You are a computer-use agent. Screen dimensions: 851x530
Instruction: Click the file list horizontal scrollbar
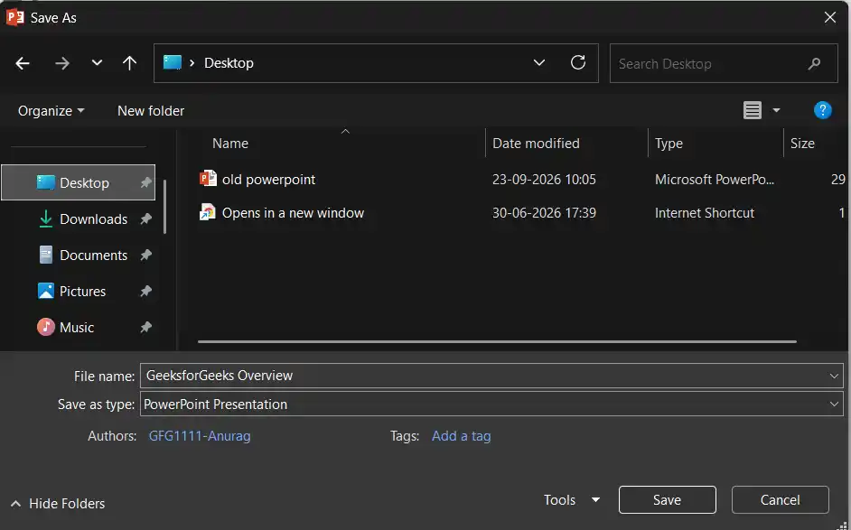coord(497,342)
